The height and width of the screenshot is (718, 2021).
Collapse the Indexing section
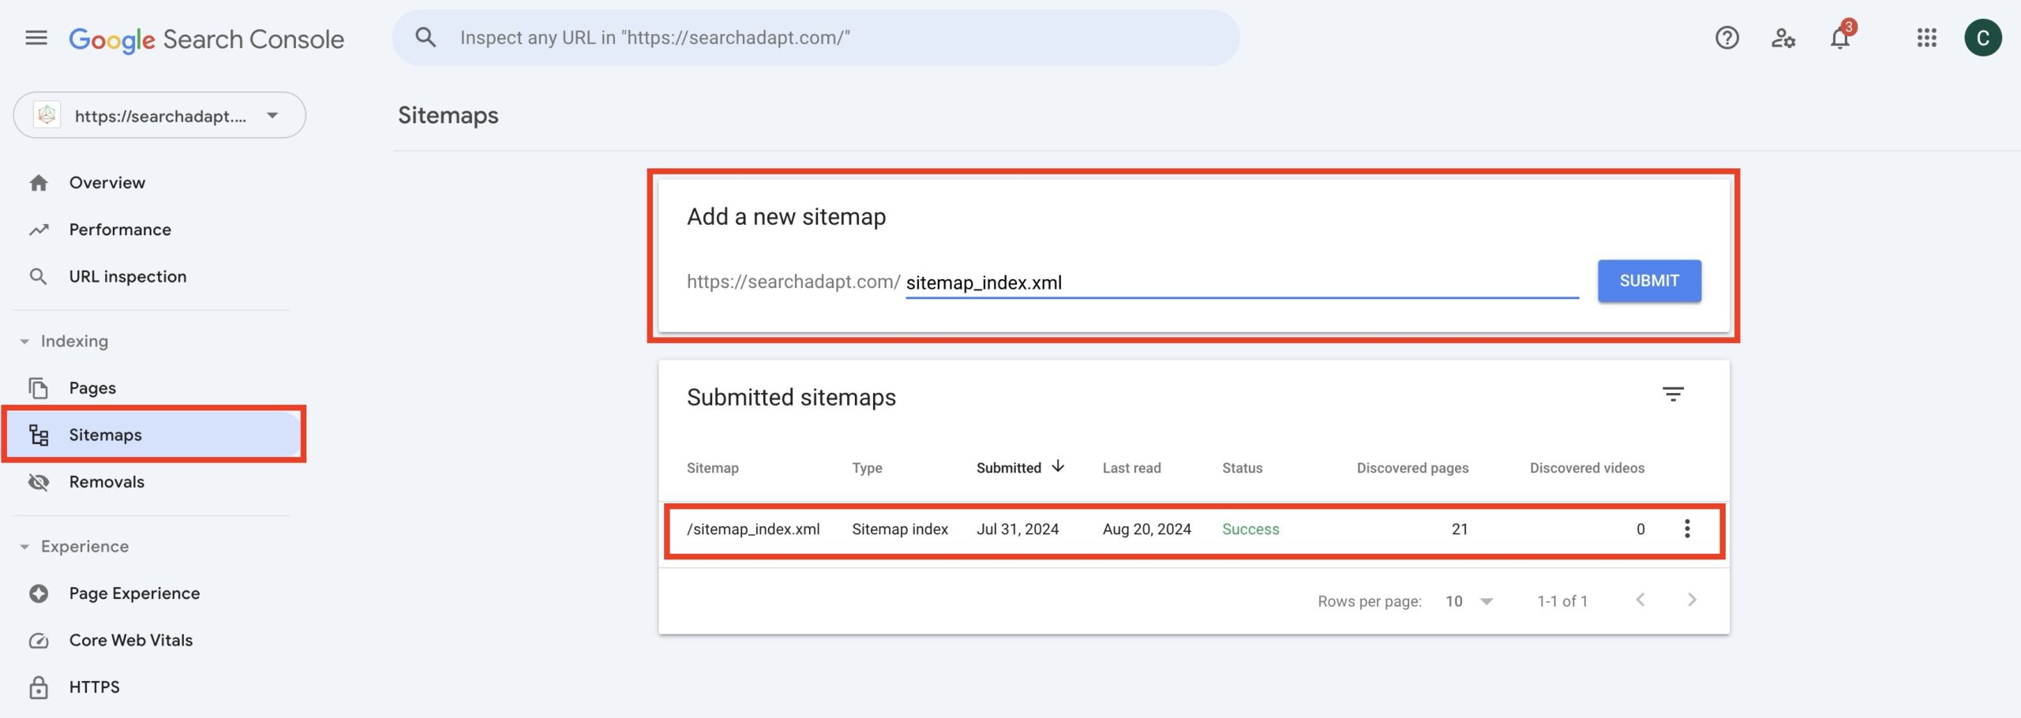point(24,342)
